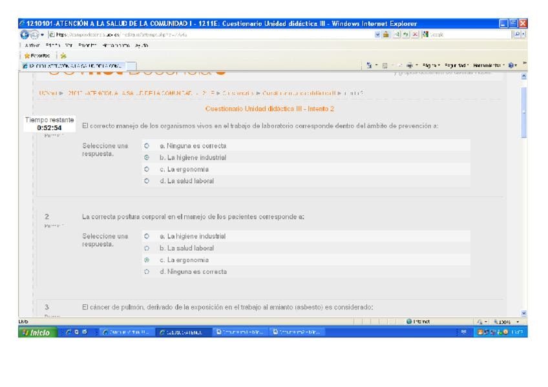This screenshot has width=548, height=387.
Task: Select question 1 option a. Ninguna es correcta
Action: pyautogui.click(x=147, y=145)
